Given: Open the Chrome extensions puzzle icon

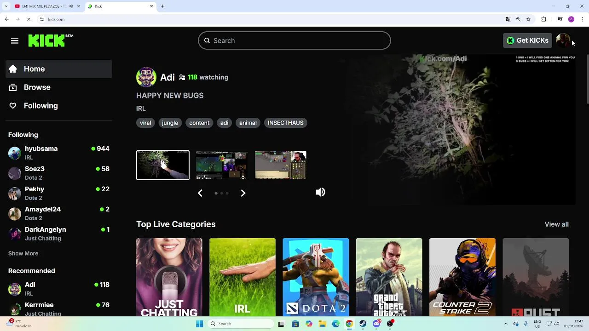Looking at the screenshot, I should pos(544,19).
